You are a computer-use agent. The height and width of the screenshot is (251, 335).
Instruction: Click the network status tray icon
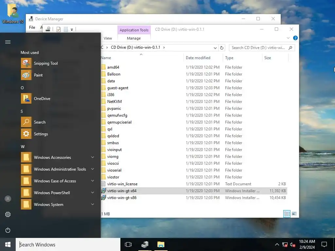pyautogui.click(x=285, y=244)
